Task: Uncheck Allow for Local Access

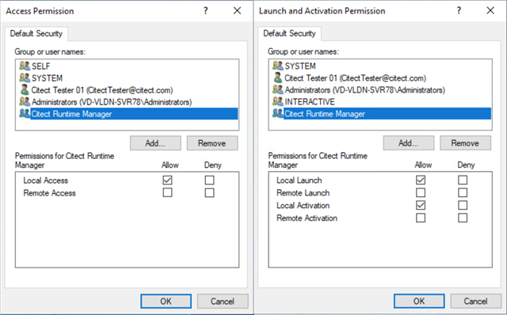Action: click(167, 180)
